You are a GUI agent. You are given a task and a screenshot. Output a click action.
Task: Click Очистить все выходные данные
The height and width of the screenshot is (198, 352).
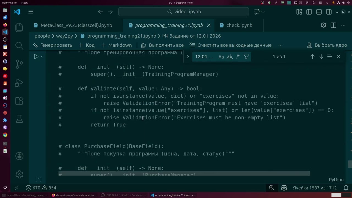click(230, 45)
